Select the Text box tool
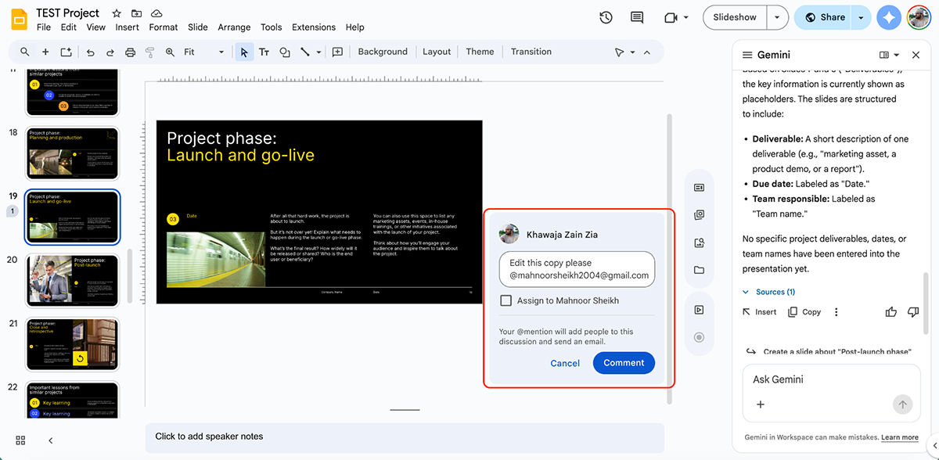Image resolution: width=939 pixels, height=460 pixels. coord(264,52)
